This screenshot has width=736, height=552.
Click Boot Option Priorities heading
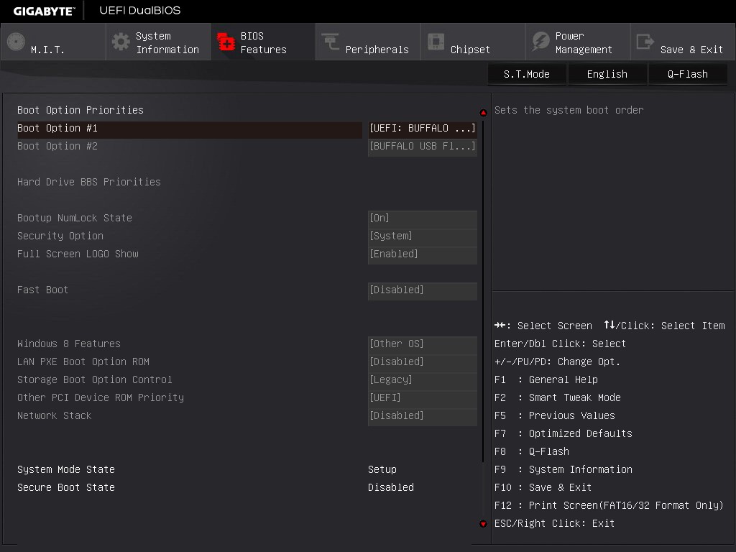pos(80,110)
